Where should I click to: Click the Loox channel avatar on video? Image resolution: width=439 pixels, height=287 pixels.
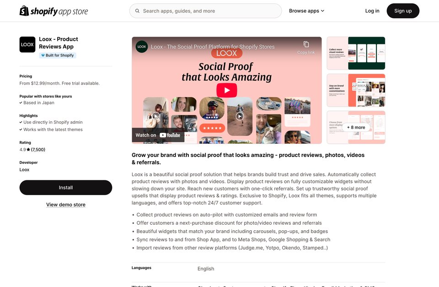142,47
